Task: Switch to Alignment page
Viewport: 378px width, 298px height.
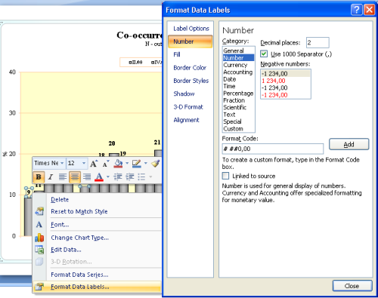Action: pyautogui.click(x=186, y=120)
